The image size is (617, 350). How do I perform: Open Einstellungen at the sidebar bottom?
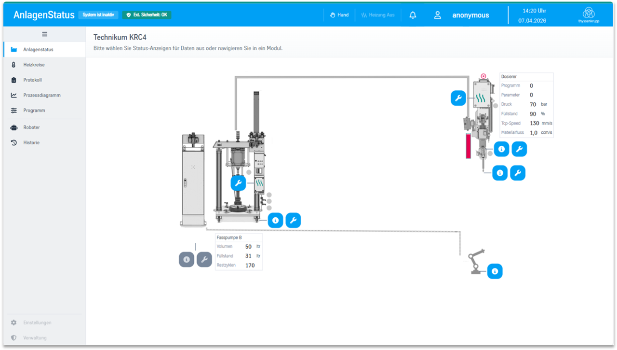point(37,322)
